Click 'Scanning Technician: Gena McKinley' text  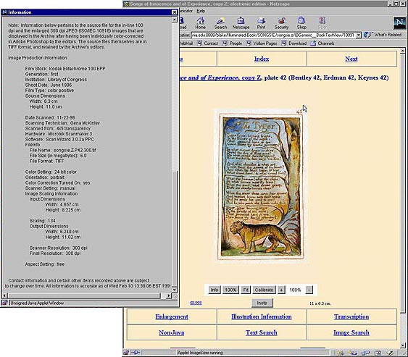click(x=62, y=123)
